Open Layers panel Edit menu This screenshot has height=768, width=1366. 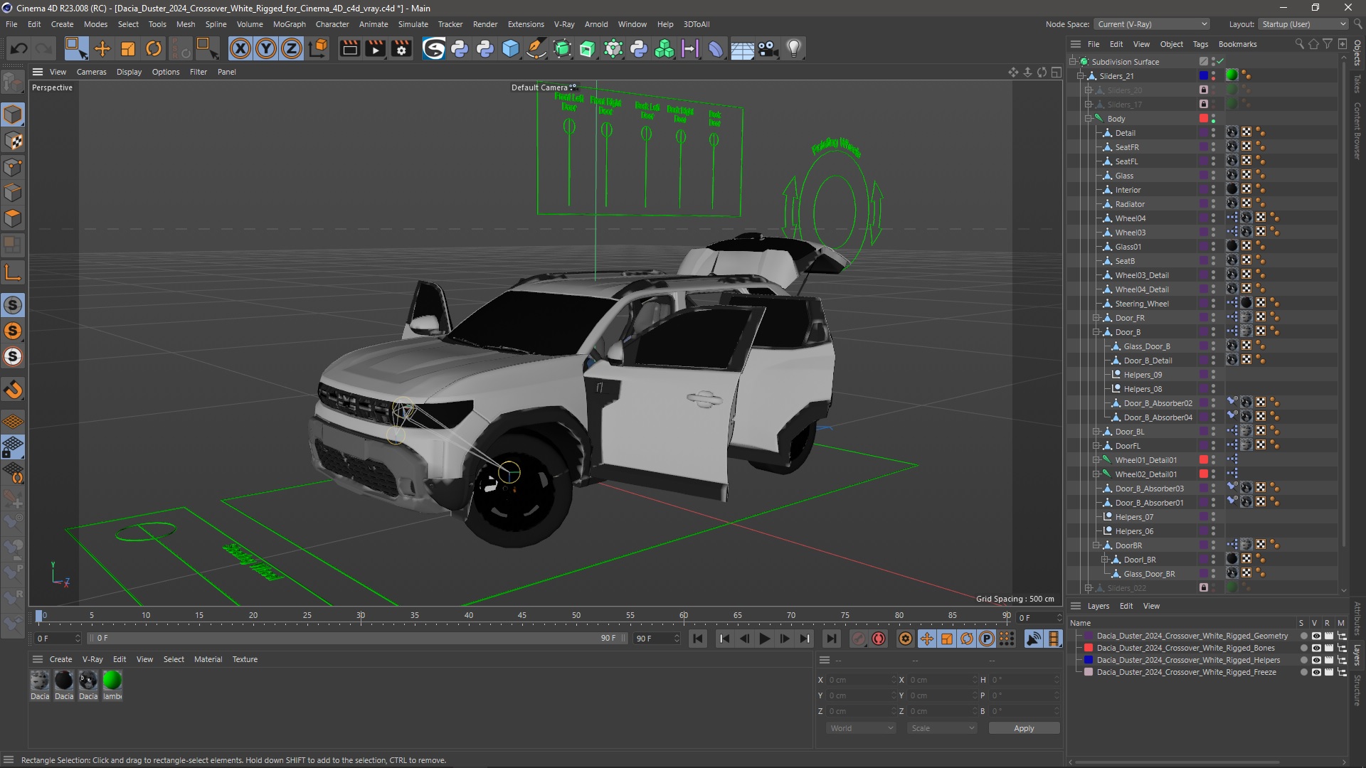coord(1126,606)
